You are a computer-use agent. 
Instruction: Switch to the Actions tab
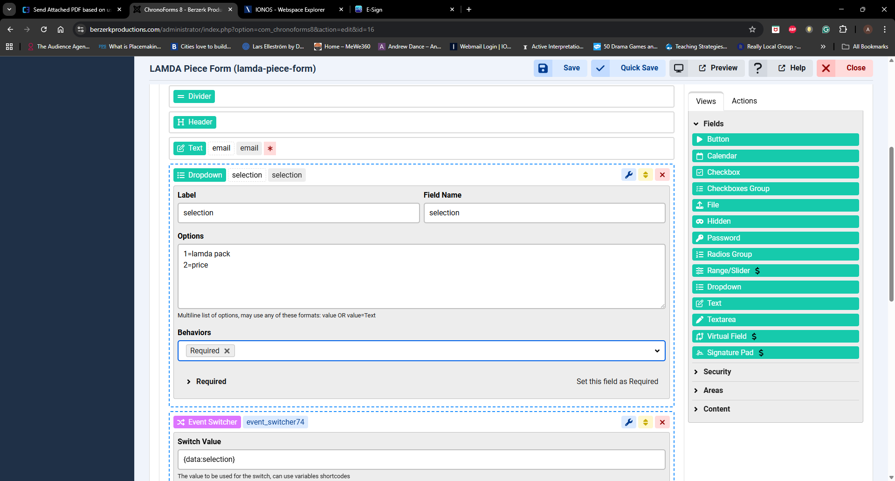[x=744, y=101]
